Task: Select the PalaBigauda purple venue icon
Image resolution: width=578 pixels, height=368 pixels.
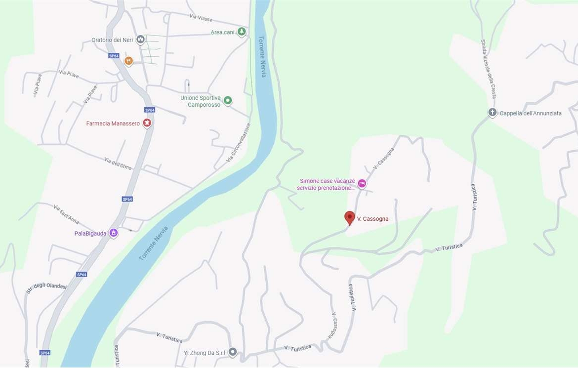Action: [114, 233]
